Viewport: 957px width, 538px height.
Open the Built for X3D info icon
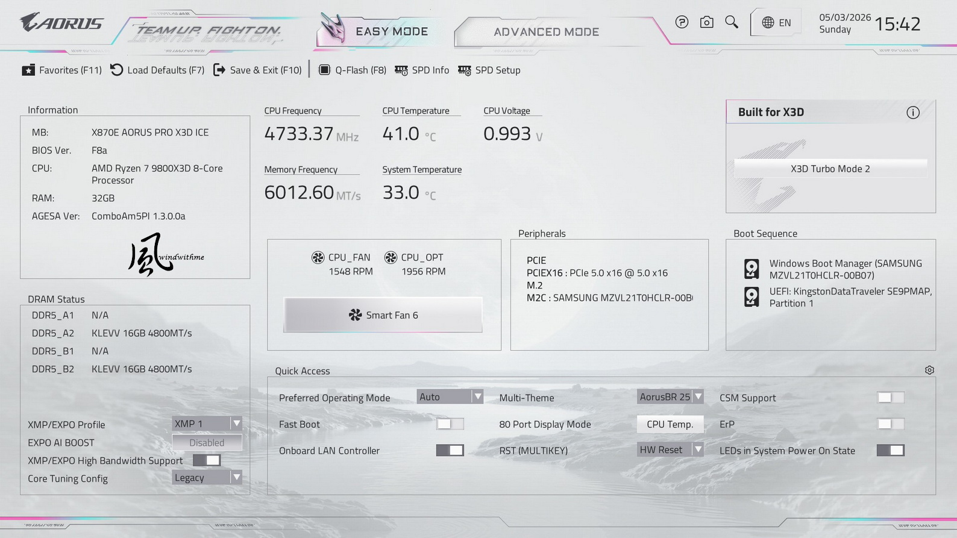[x=913, y=112]
